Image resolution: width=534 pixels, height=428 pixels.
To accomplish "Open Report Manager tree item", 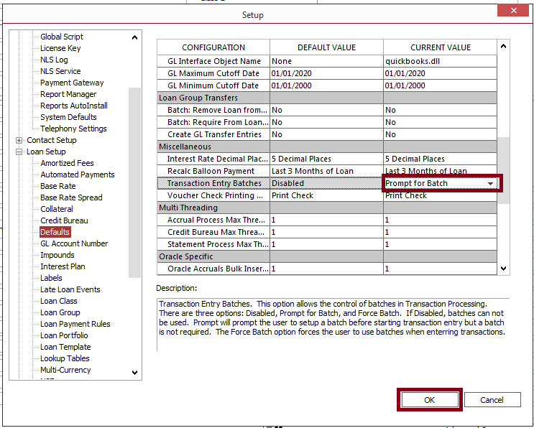I will pos(68,94).
